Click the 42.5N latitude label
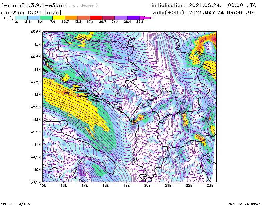The width and height of the screenshot is (267, 206). (x=36, y=107)
